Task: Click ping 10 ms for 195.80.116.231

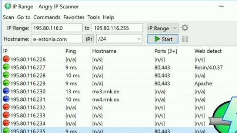Action: pos(73,99)
